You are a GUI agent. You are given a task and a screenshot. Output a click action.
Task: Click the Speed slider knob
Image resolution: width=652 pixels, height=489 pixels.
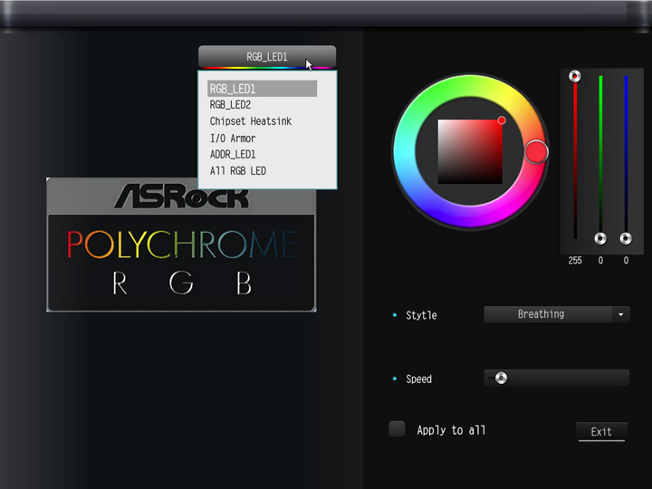coord(501,378)
